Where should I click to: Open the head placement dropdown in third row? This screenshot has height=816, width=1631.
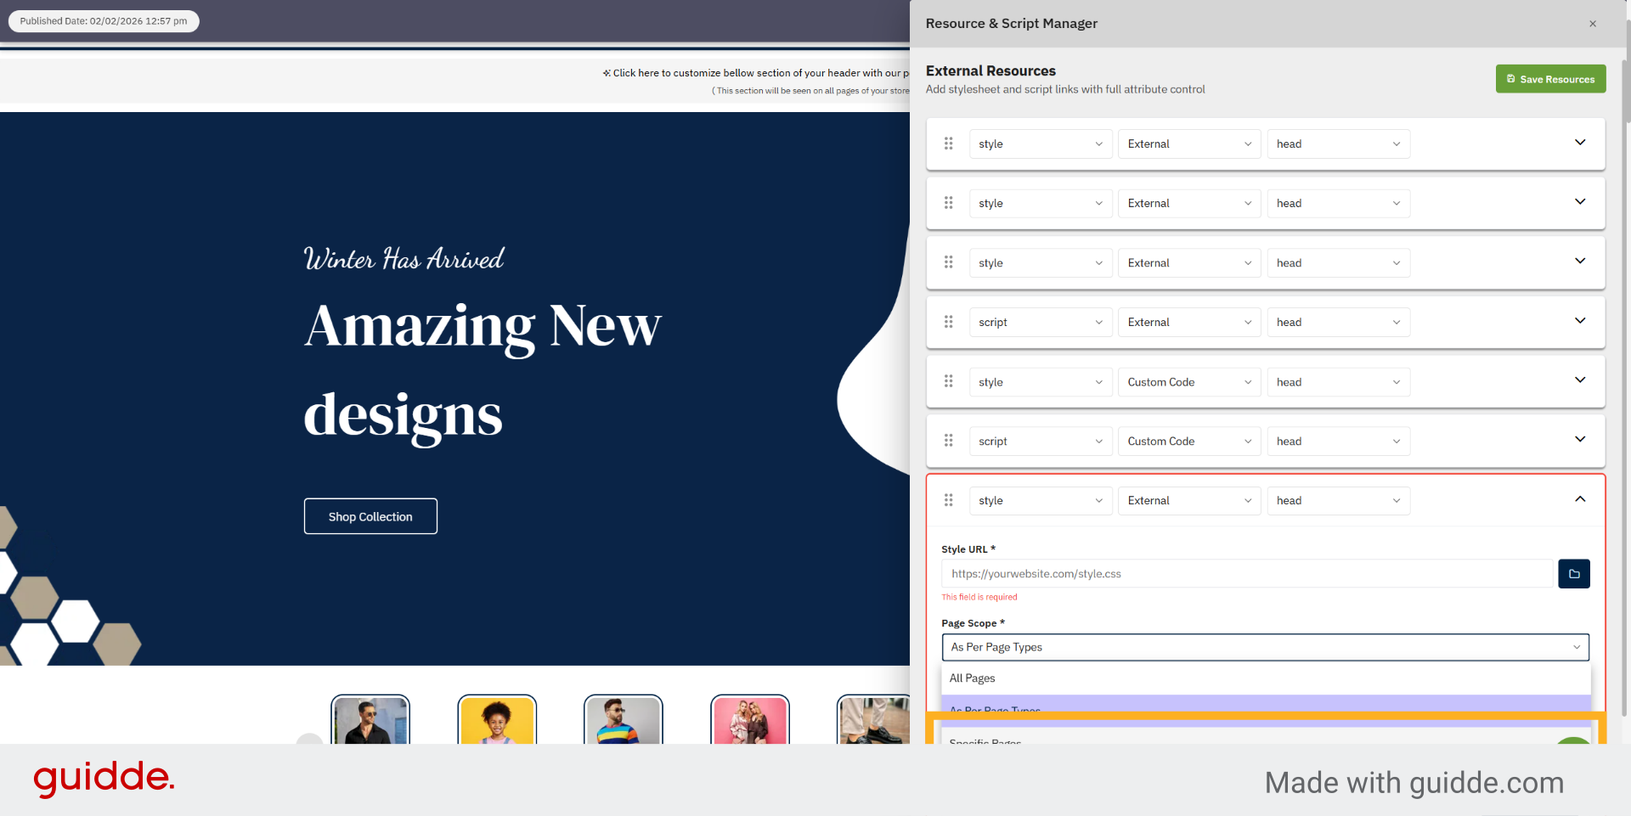point(1339,262)
